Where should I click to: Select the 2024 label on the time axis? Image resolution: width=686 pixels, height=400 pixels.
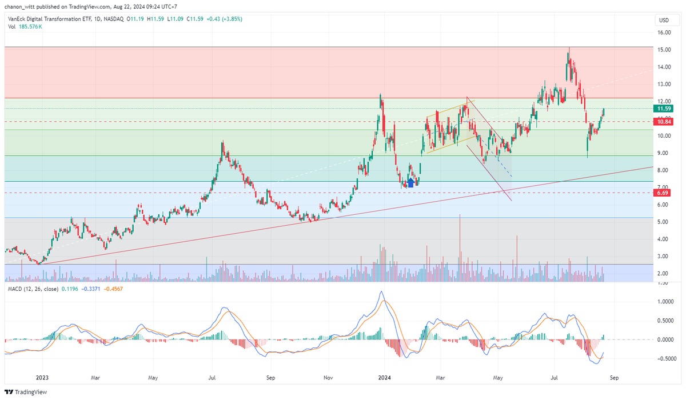click(x=384, y=378)
